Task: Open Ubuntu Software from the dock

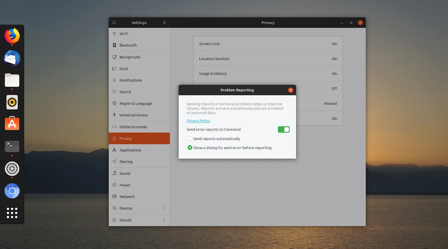Action: click(12, 123)
